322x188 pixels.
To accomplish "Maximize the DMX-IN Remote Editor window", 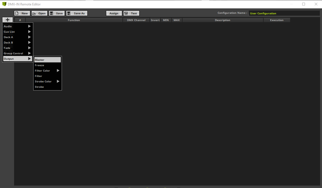I will (x=304, y=4).
